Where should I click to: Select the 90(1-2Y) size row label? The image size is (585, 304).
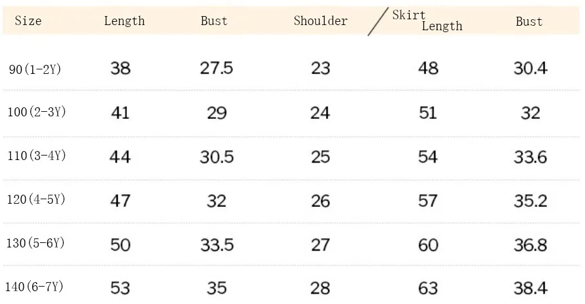[35, 69]
